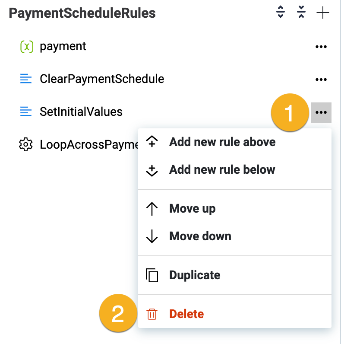Delete the selected rule
The height and width of the screenshot is (344, 341).
186,314
